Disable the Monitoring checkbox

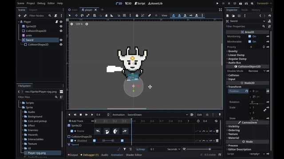(x=250, y=36)
